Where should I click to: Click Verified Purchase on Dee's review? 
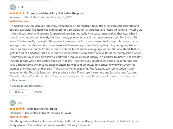coord(19,117)
